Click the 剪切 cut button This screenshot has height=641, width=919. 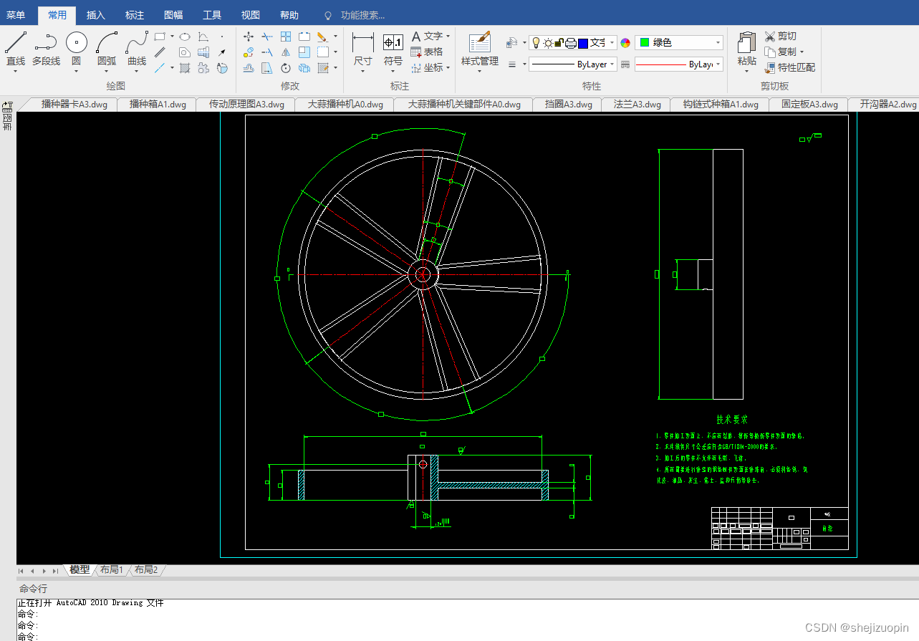(780, 36)
